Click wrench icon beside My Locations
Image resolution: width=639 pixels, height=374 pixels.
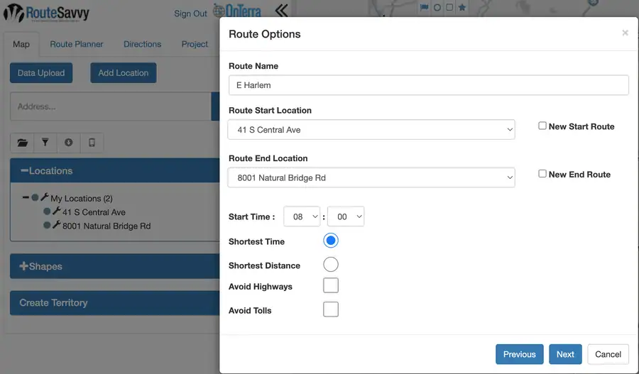[x=45, y=197]
